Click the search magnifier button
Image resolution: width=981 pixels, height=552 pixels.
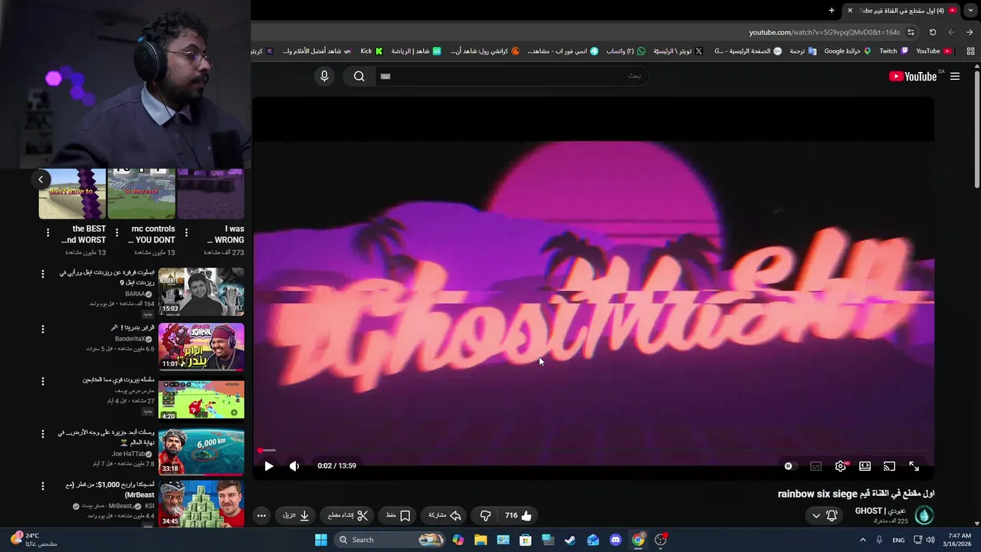(x=359, y=76)
